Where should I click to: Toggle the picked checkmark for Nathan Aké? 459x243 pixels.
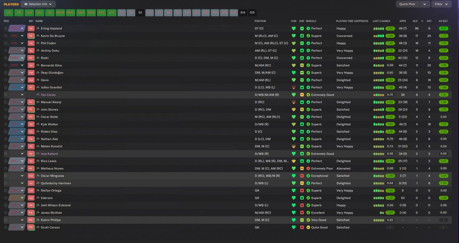point(6,139)
